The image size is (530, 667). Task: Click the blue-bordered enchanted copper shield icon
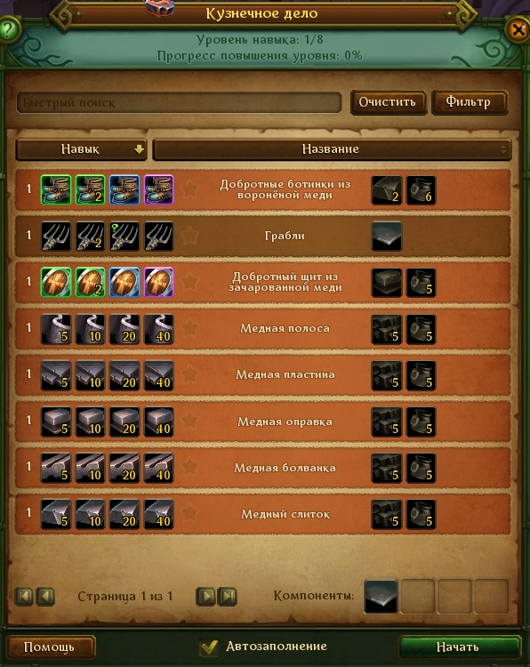(x=124, y=282)
